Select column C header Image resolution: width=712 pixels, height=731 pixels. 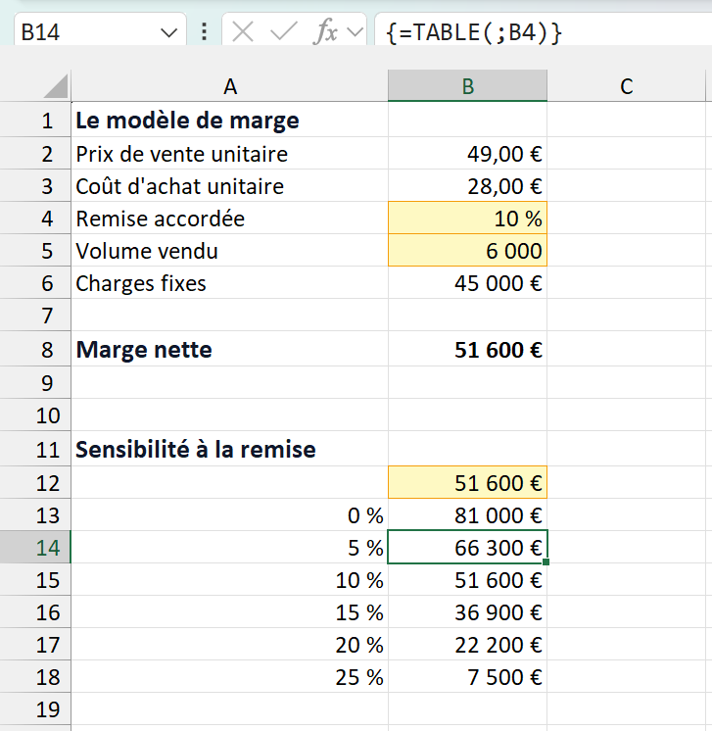click(x=626, y=86)
